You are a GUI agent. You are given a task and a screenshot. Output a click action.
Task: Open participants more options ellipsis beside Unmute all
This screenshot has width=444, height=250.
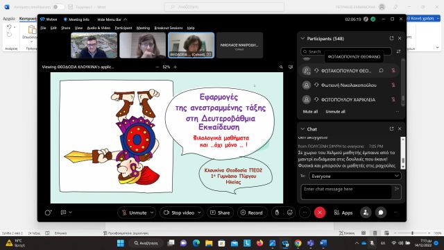coord(398,112)
